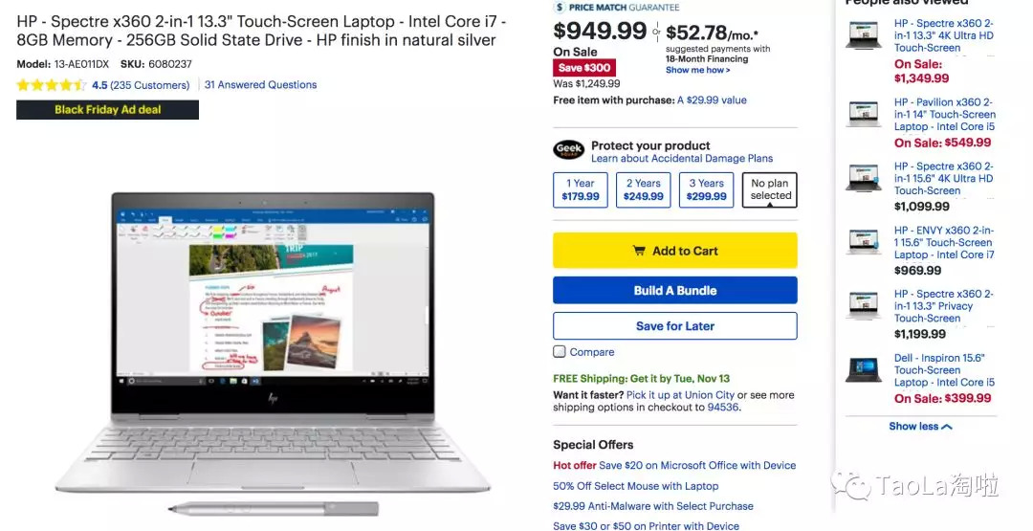Viewport: 1033px width, 531px height.
Task: Open Save $20 on Microsoft Office offer
Action: 697,465
